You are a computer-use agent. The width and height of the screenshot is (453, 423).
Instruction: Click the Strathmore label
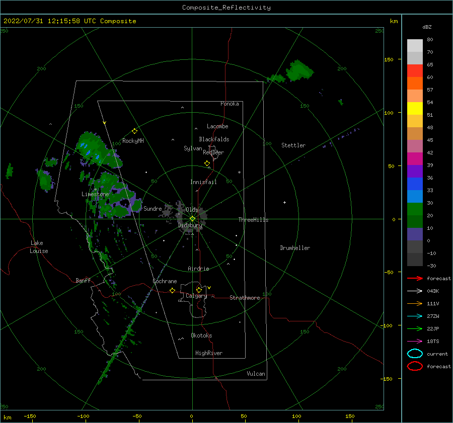[x=245, y=298]
